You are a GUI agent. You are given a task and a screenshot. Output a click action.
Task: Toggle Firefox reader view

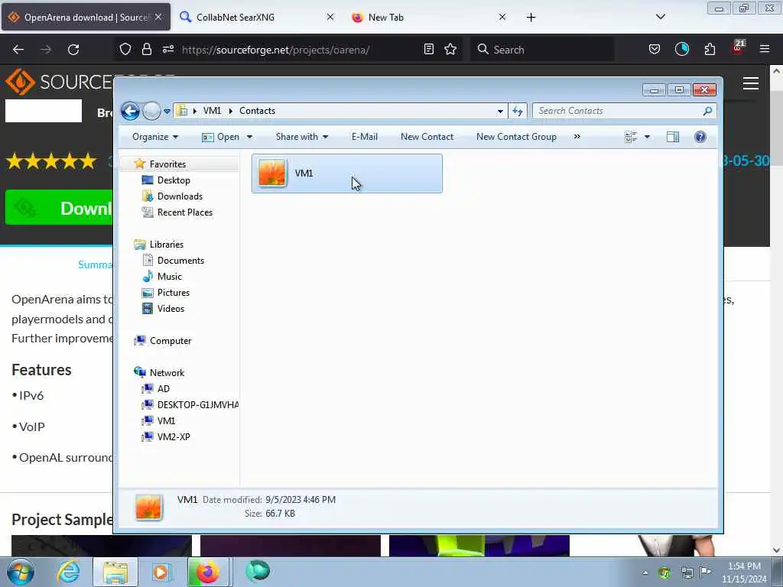pos(428,49)
